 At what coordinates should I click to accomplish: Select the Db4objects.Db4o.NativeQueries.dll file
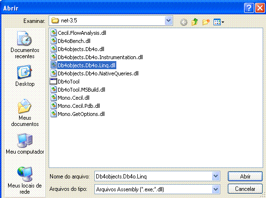point(94,73)
